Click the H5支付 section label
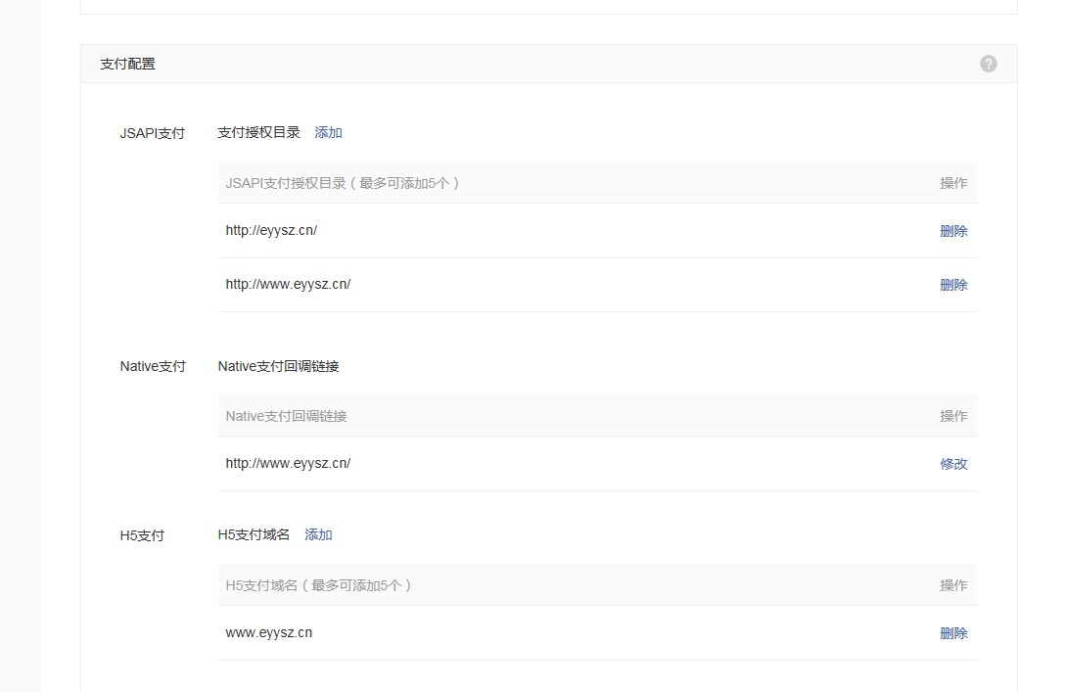1066x692 pixels. [x=140, y=534]
